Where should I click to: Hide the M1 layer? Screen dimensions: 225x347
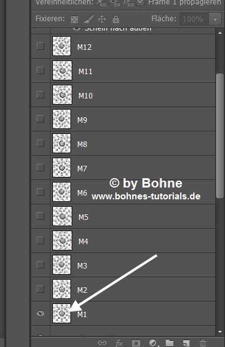pyautogui.click(x=41, y=313)
